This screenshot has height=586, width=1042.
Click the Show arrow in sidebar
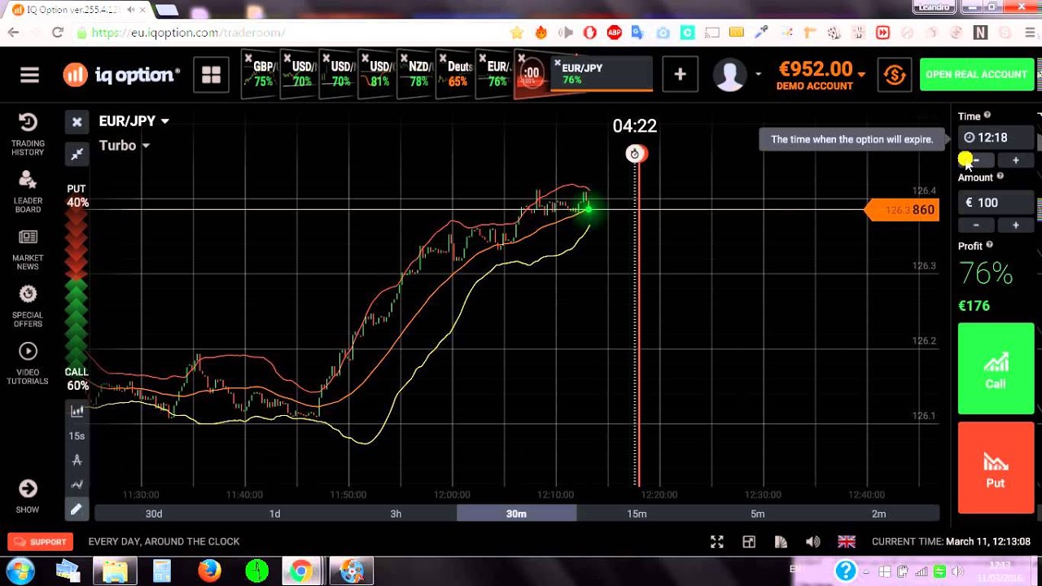point(28,496)
